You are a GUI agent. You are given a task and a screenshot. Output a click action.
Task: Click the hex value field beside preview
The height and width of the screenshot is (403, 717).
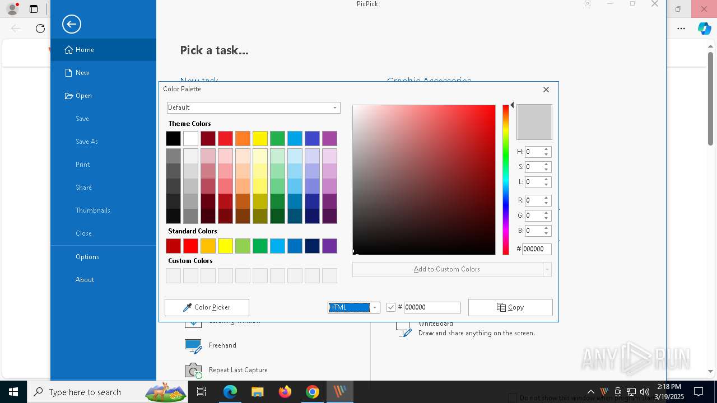[537, 249]
